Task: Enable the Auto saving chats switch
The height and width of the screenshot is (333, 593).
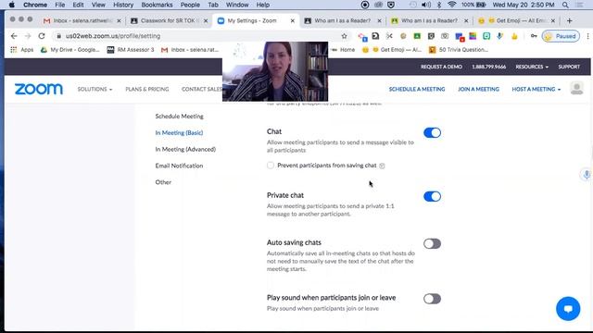Action: [x=432, y=243]
